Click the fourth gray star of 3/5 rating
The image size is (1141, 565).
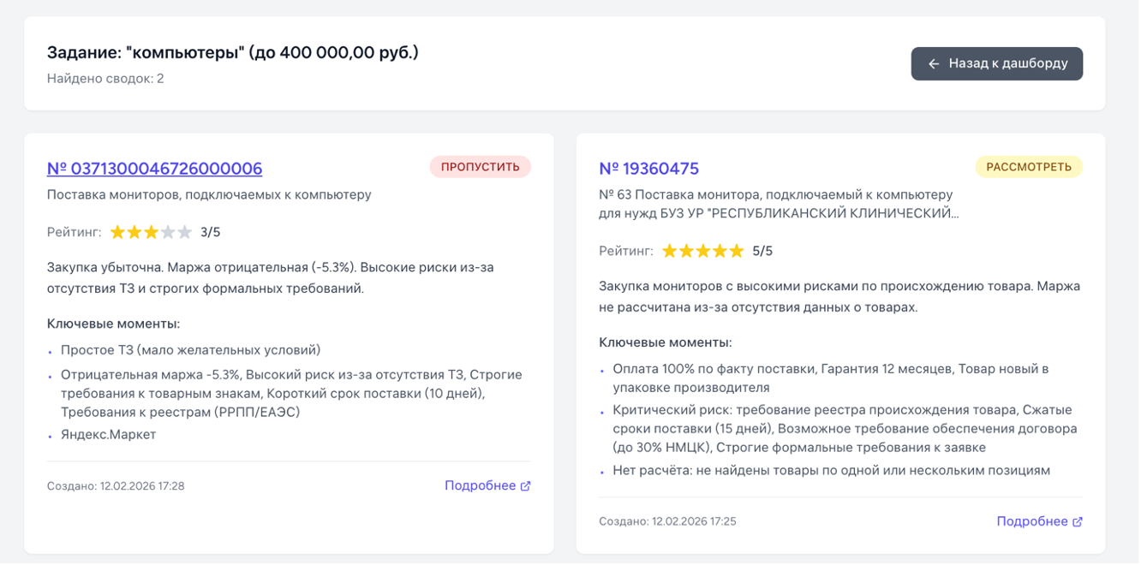[x=168, y=232]
